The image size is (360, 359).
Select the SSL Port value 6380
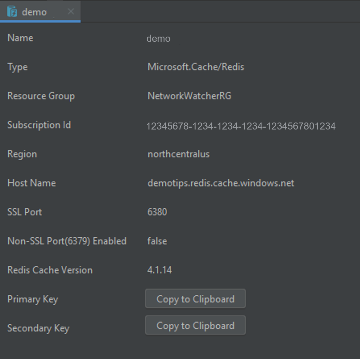point(157,212)
